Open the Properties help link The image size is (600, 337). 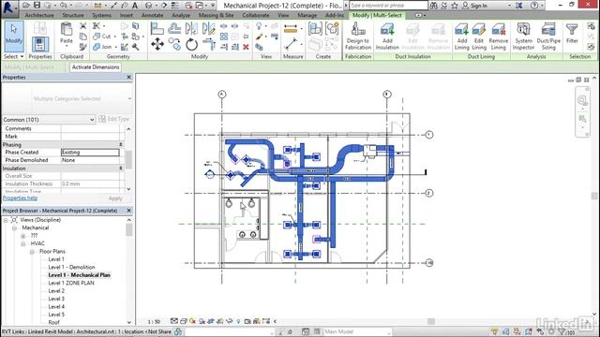(x=21, y=198)
